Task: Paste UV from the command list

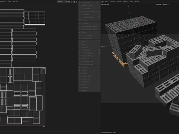Action: pos(89,70)
